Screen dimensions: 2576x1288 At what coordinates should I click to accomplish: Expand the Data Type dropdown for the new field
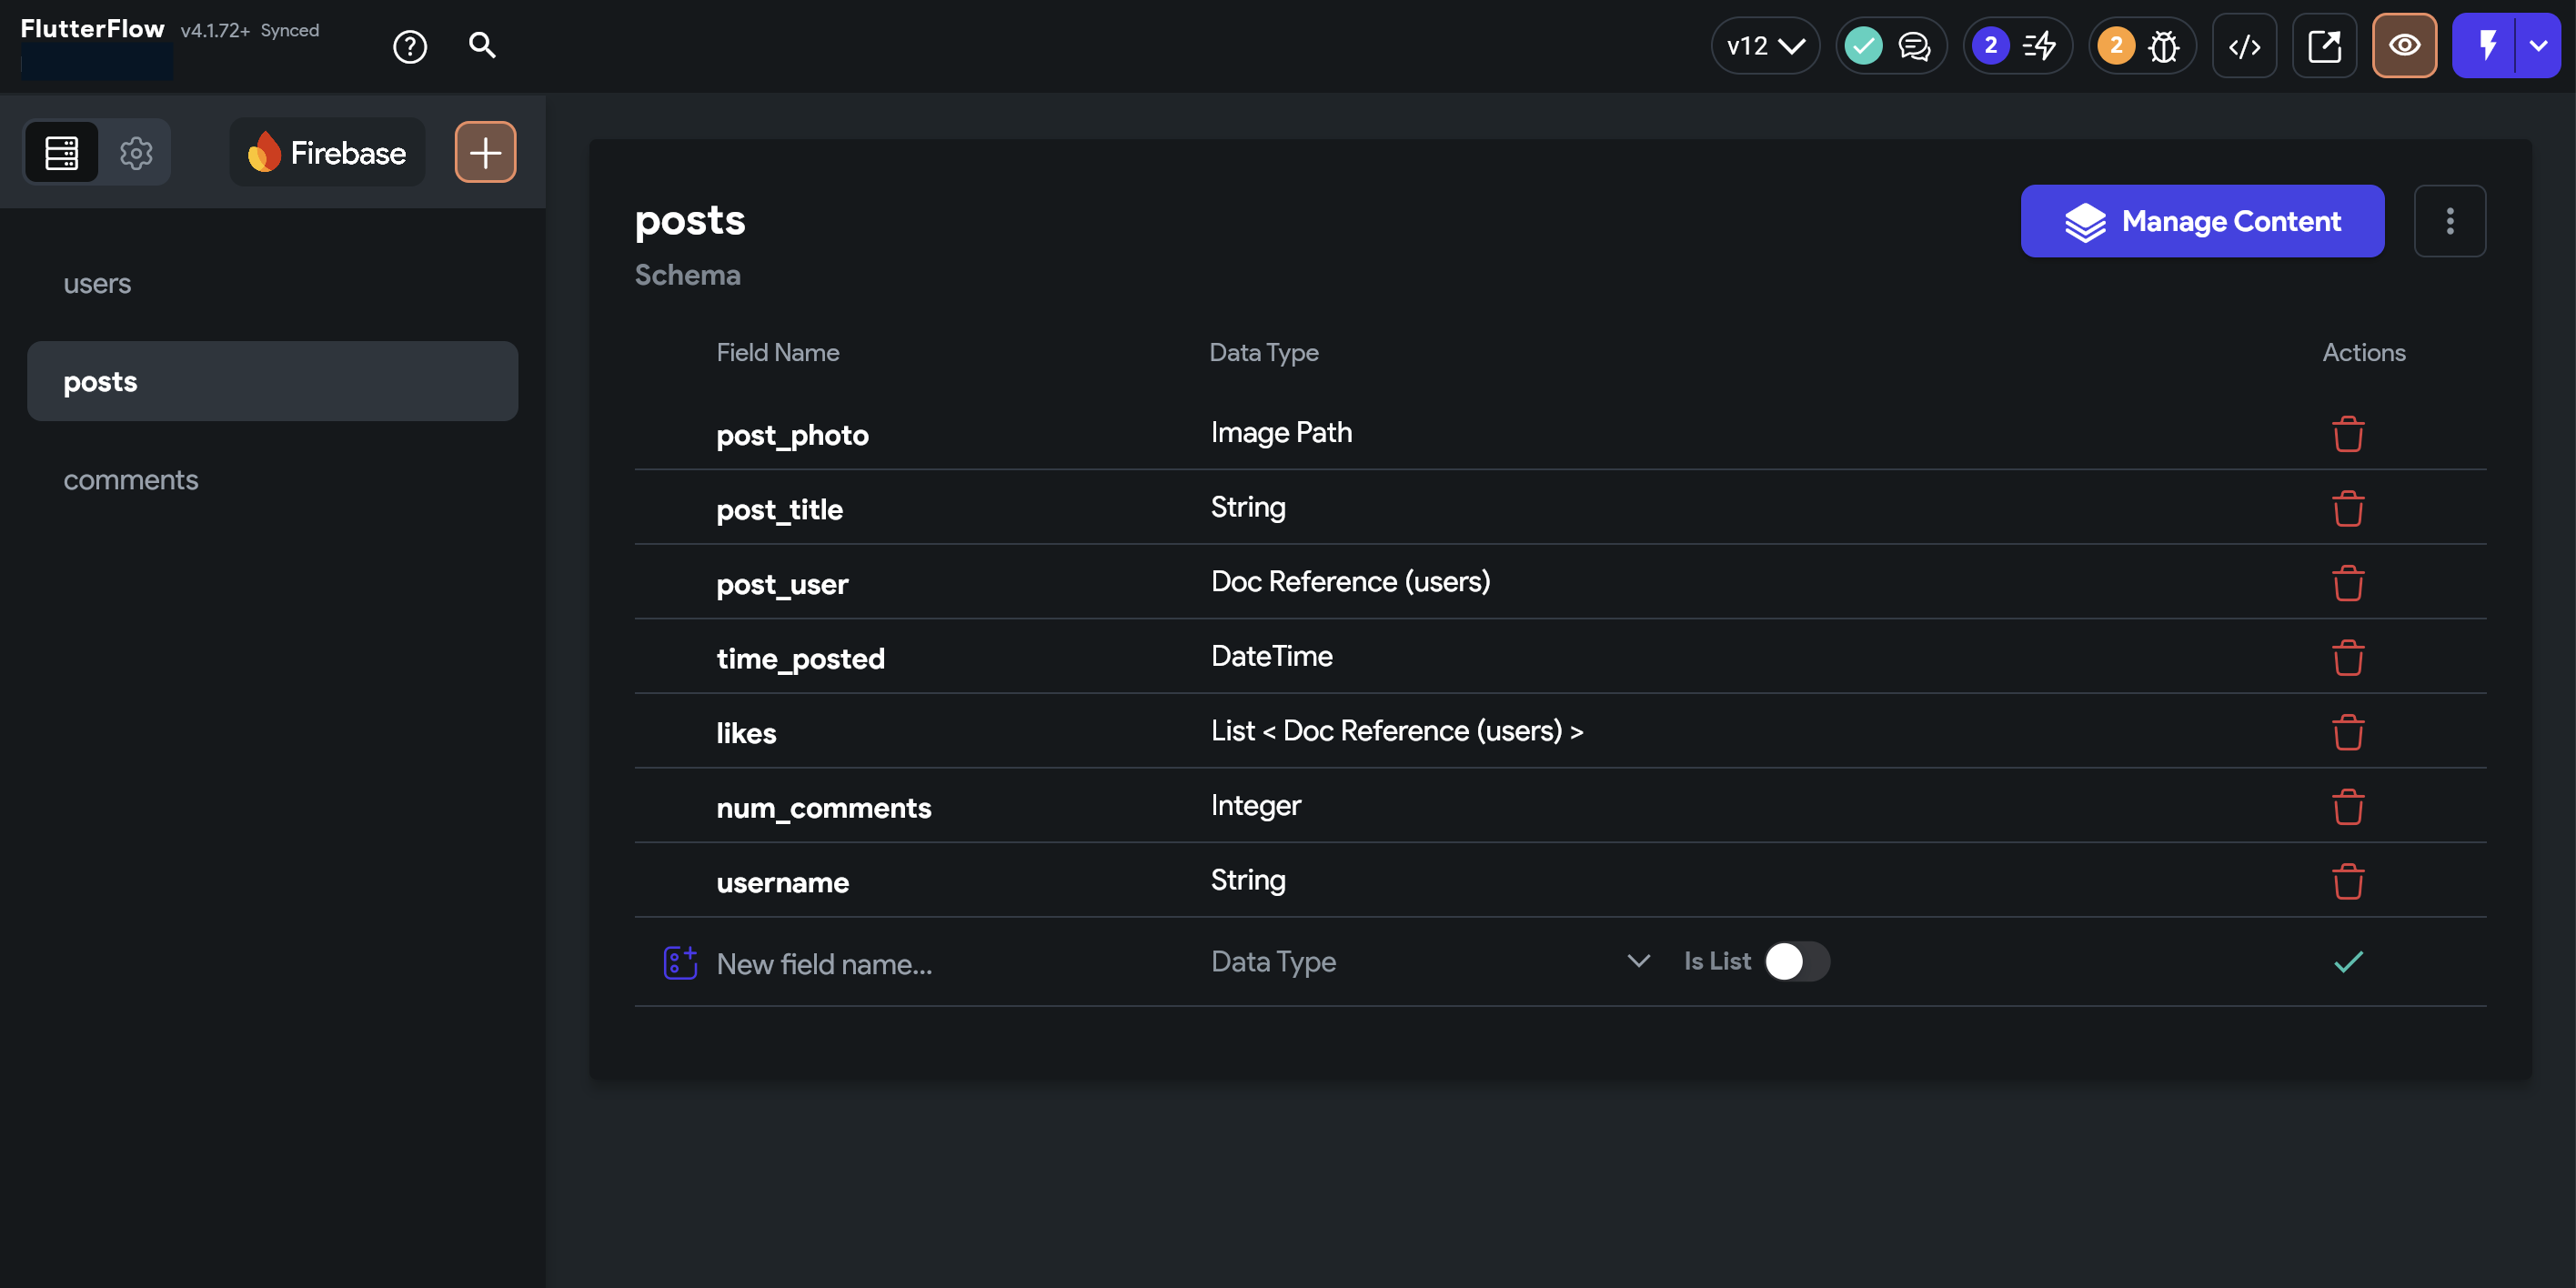pos(1637,960)
